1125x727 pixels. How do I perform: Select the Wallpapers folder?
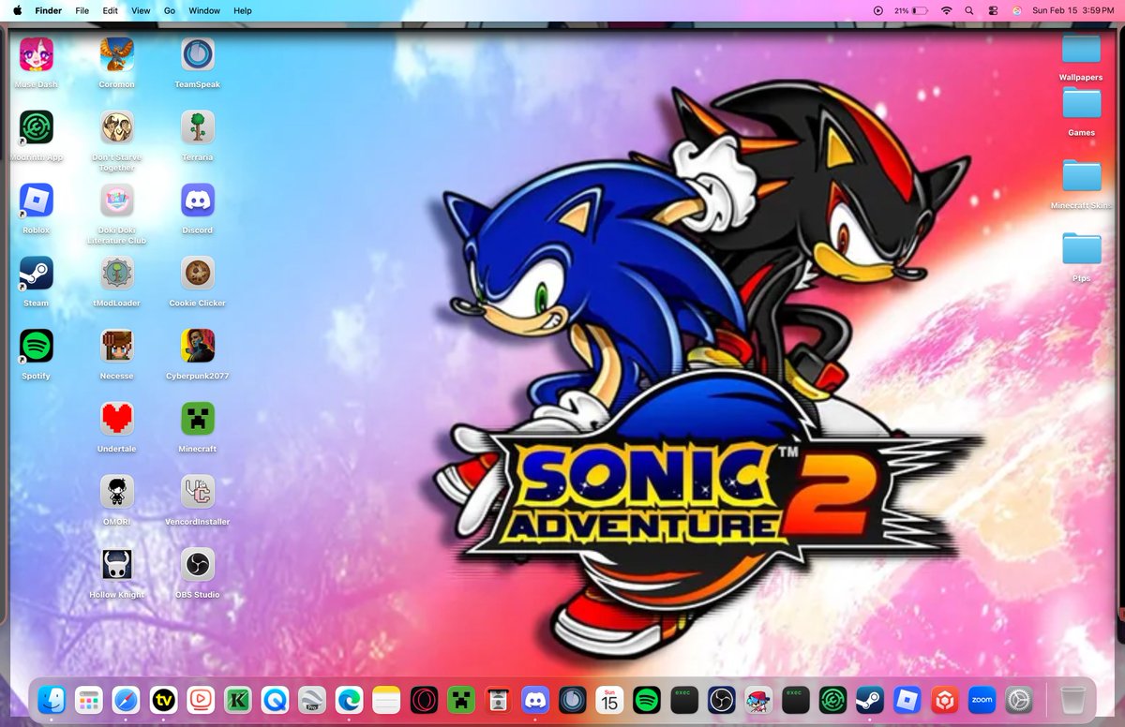pyautogui.click(x=1081, y=51)
